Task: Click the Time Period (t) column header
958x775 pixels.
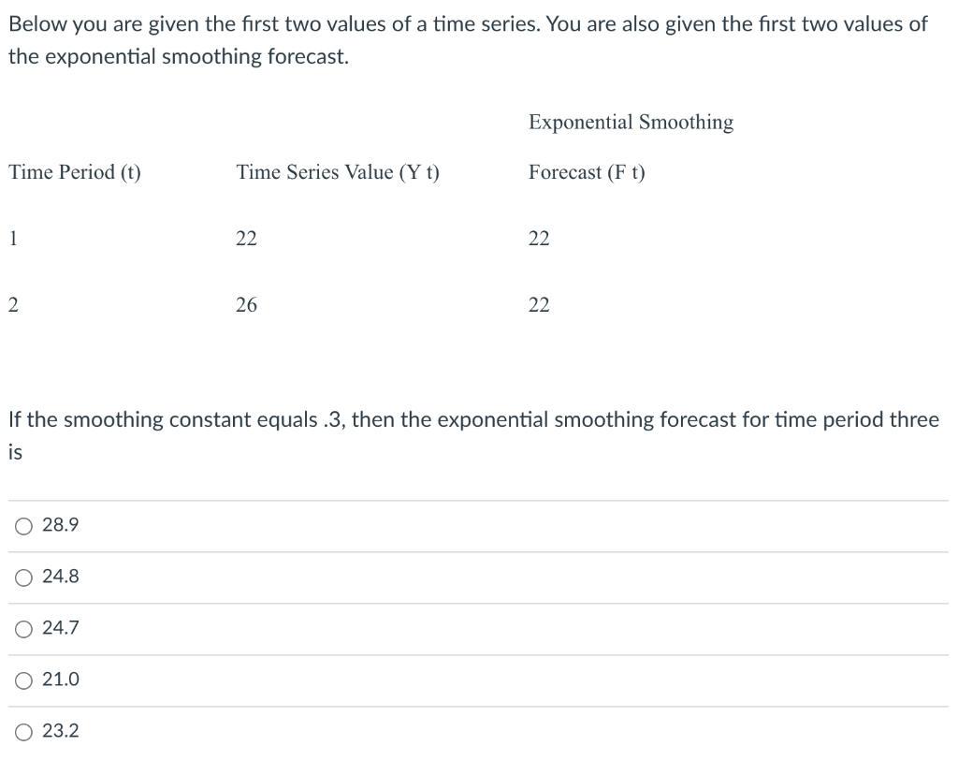Action: [x=75, y=172]
